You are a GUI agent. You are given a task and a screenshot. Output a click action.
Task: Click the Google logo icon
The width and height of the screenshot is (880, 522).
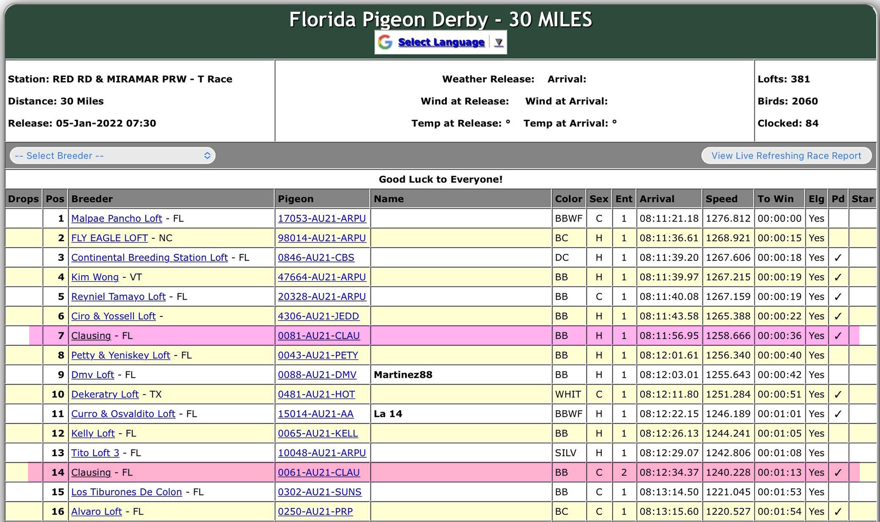click(385, 42)
